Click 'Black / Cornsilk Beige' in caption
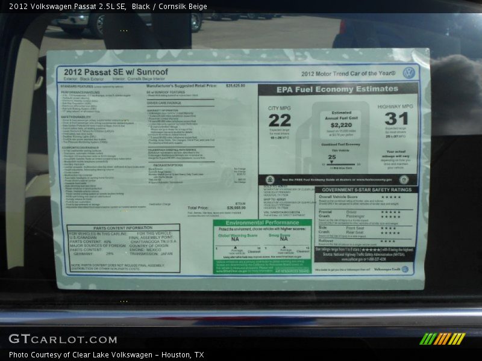482x361 pixels. click(x=169, y=7)
